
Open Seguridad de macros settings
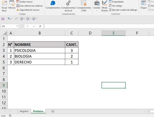28,10
